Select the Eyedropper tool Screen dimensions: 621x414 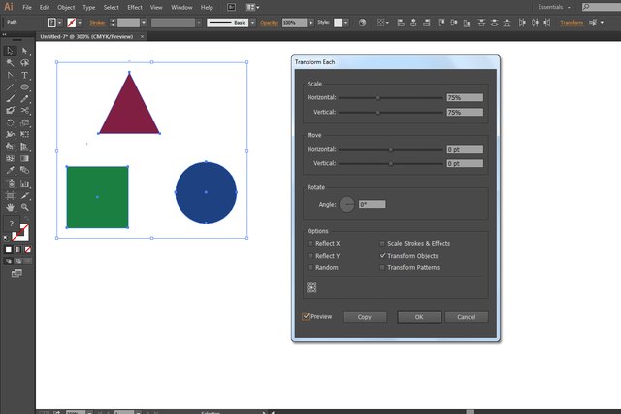coord(10,170)
